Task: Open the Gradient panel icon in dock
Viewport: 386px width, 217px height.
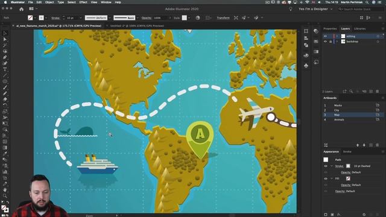Action: pyautogui.click(x=316, y=52)
